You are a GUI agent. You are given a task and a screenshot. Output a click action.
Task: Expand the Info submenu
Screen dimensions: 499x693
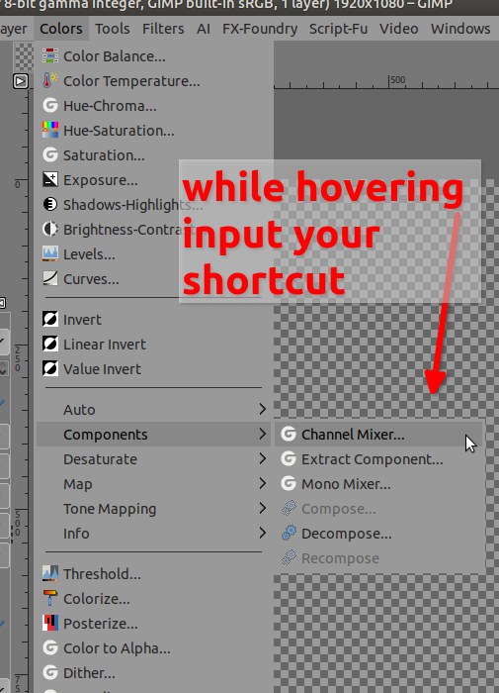click(153, 533)
